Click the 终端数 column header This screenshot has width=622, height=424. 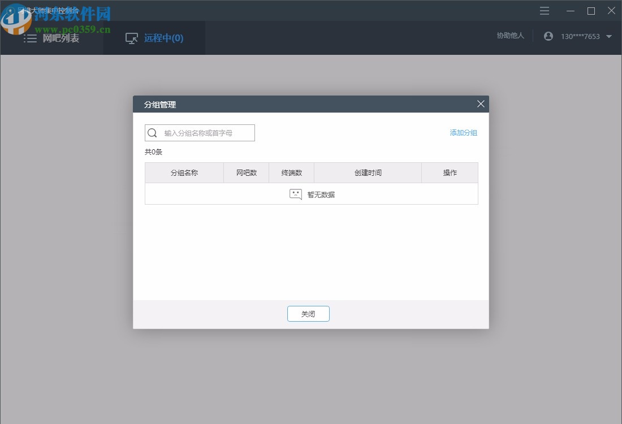coord(292,172)
